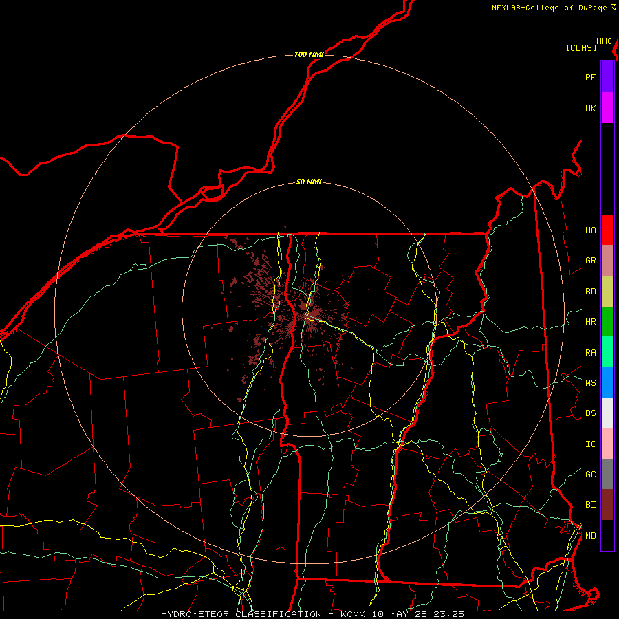Click the HYDROMETEOR CLASSIFICATION title text
This screenshot has width=619, height=619.
tap(241, 614)
